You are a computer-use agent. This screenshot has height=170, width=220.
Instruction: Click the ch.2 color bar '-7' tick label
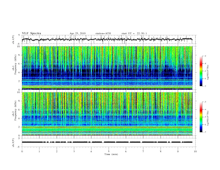click(205, 132)
